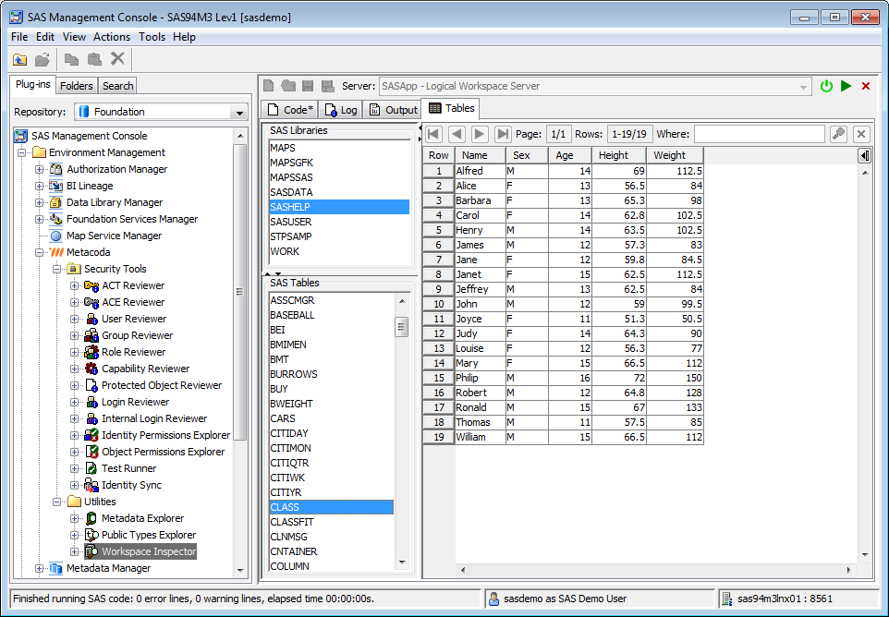Clear the Where filter button
Screen dimensions: 889x617
click(861, 134)
